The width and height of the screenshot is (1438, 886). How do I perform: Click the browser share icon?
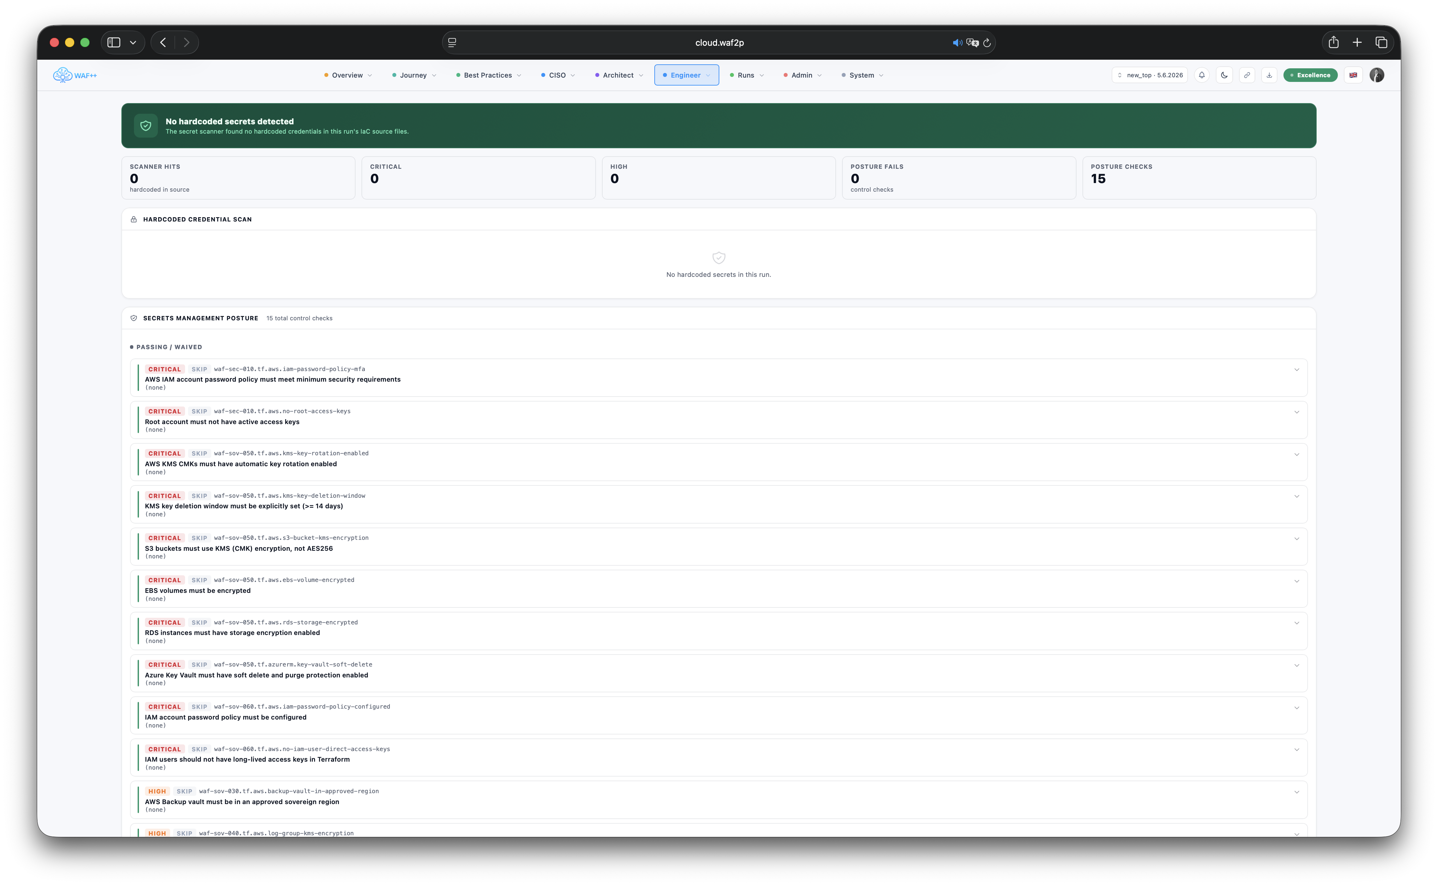pos(1333,42)
